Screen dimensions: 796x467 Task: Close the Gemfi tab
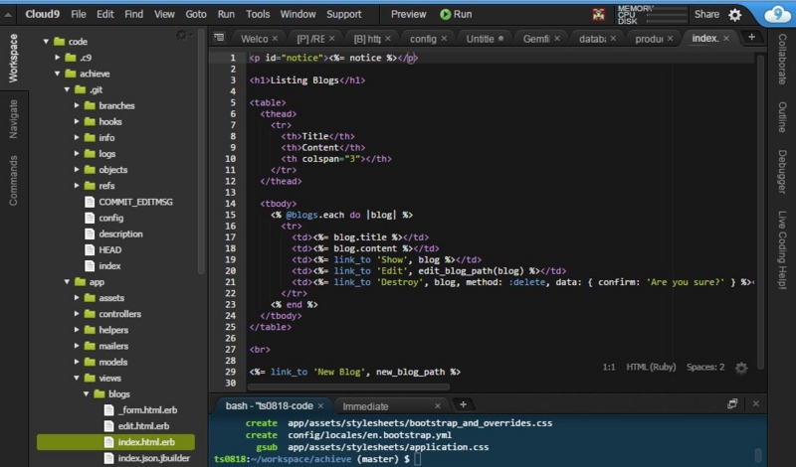557,39
